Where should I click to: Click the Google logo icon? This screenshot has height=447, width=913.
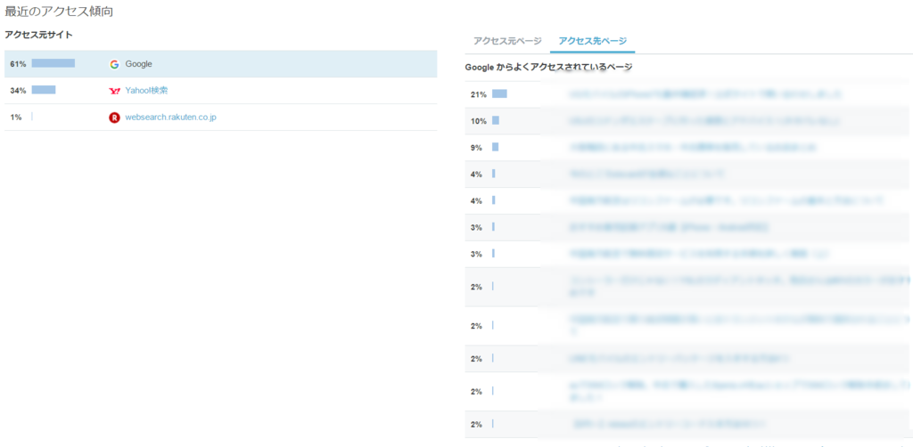click(x=114, y=64)
